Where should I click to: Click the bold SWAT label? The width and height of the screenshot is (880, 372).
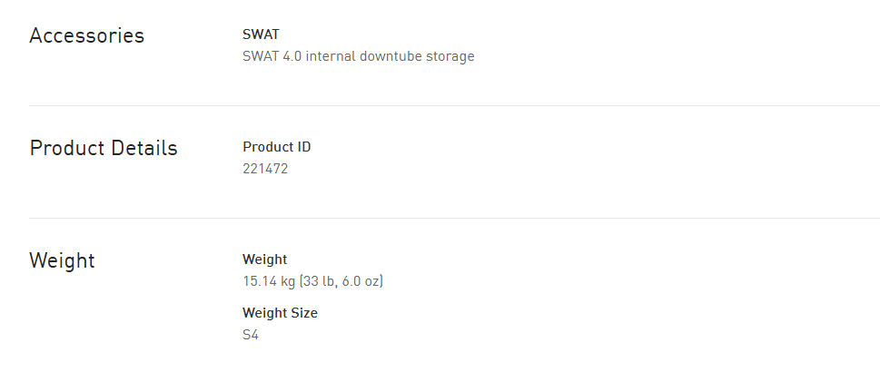click(261, 34)
